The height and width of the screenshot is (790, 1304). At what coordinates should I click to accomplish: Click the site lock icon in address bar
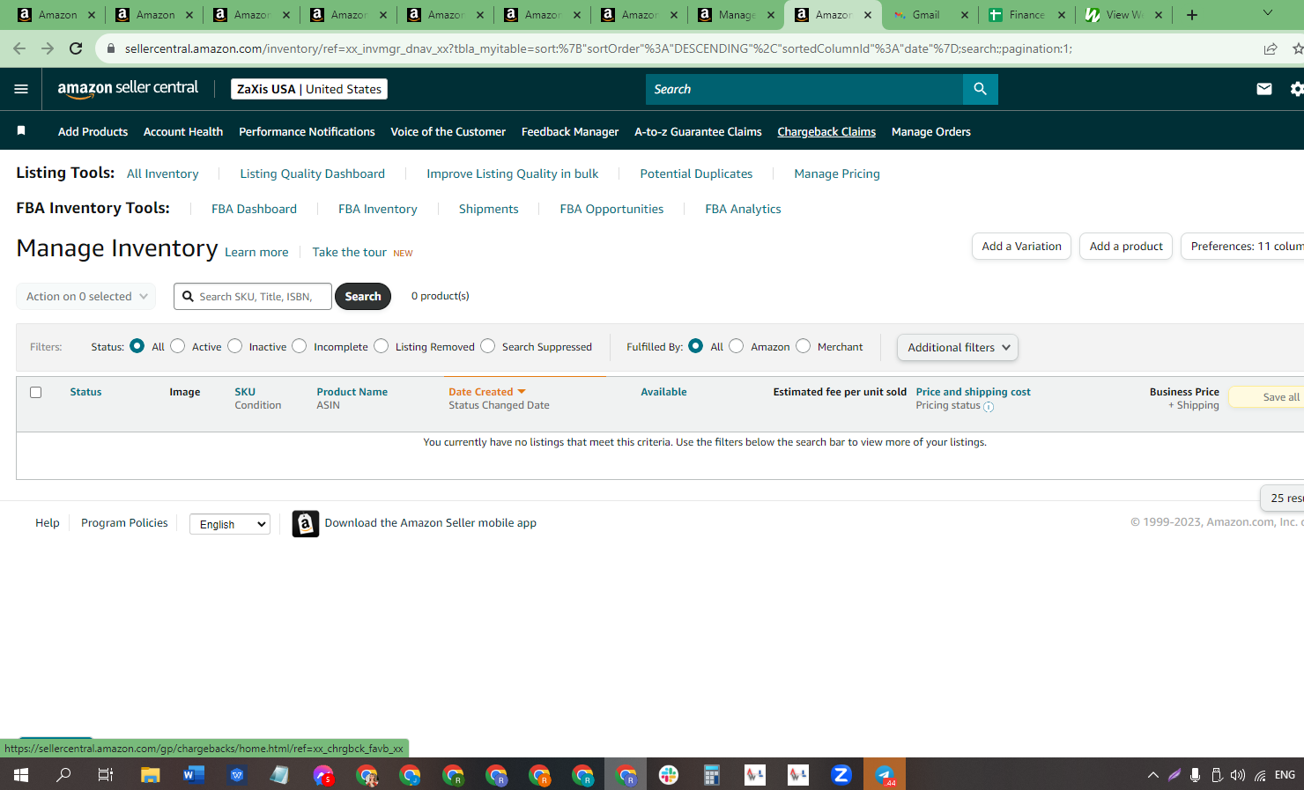coord(111,48)
